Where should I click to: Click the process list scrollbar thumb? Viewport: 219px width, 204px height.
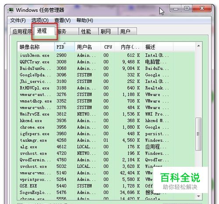[198, 134]
